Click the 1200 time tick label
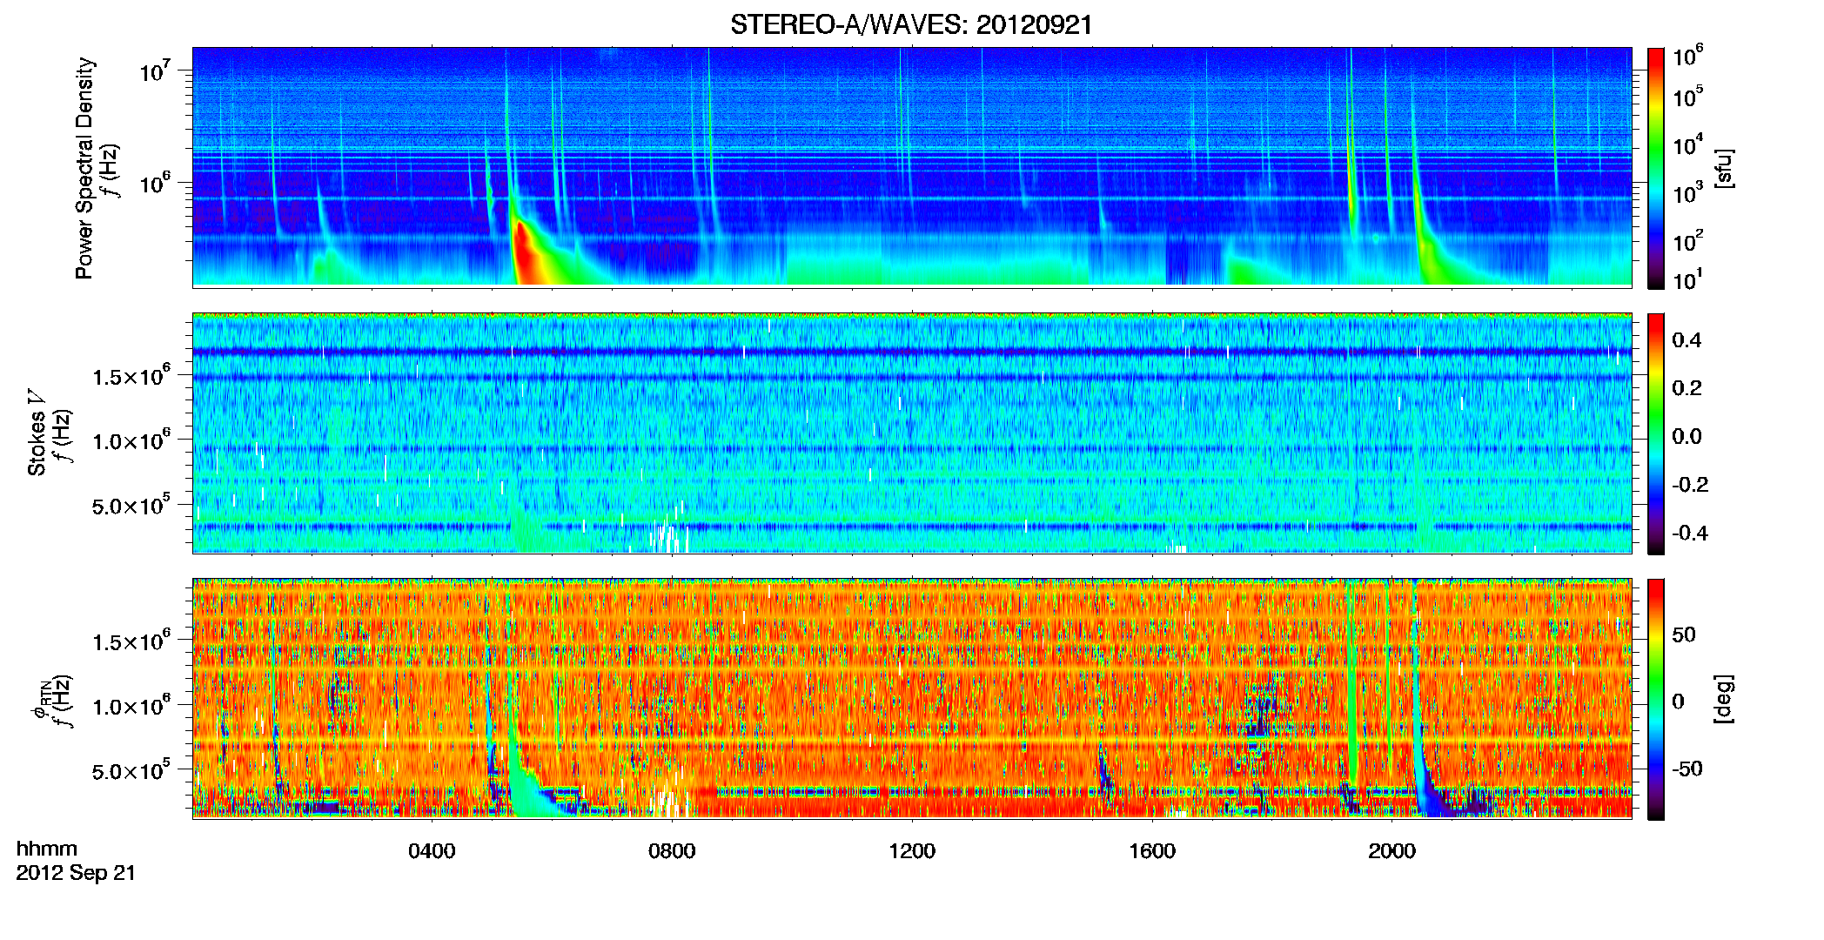This screenshot has height=940, width=1824. click(x=912, y=850)
